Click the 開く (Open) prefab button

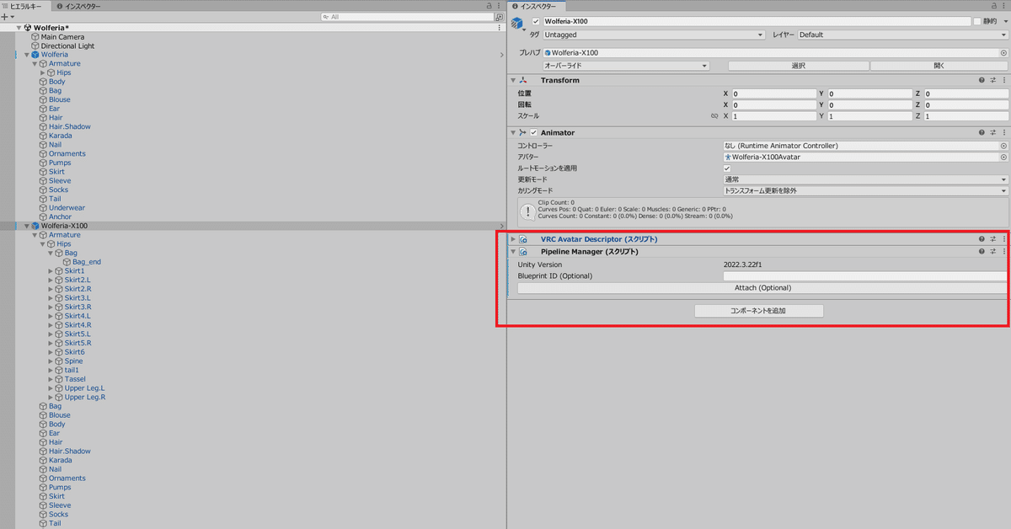(x=939, y=66)
